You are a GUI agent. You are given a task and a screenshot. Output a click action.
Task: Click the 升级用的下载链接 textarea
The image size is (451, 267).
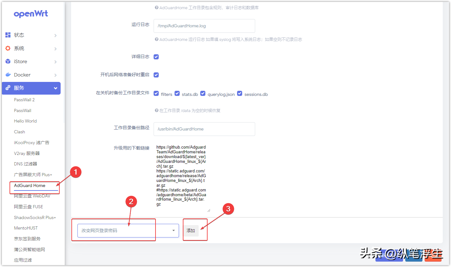(x=182, y=178)
